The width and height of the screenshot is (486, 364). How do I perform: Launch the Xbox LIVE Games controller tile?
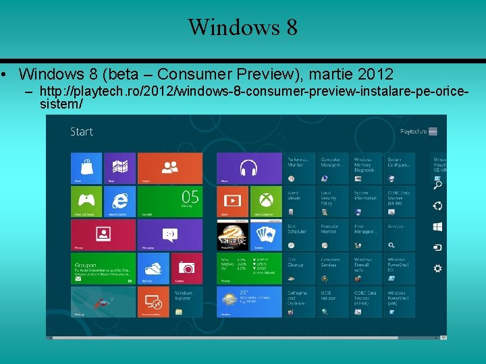[86, 202]
